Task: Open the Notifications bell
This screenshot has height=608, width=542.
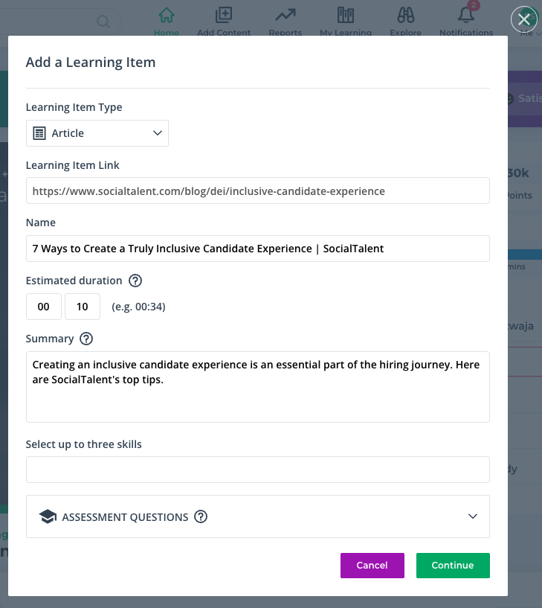Action: coord(466,16)
